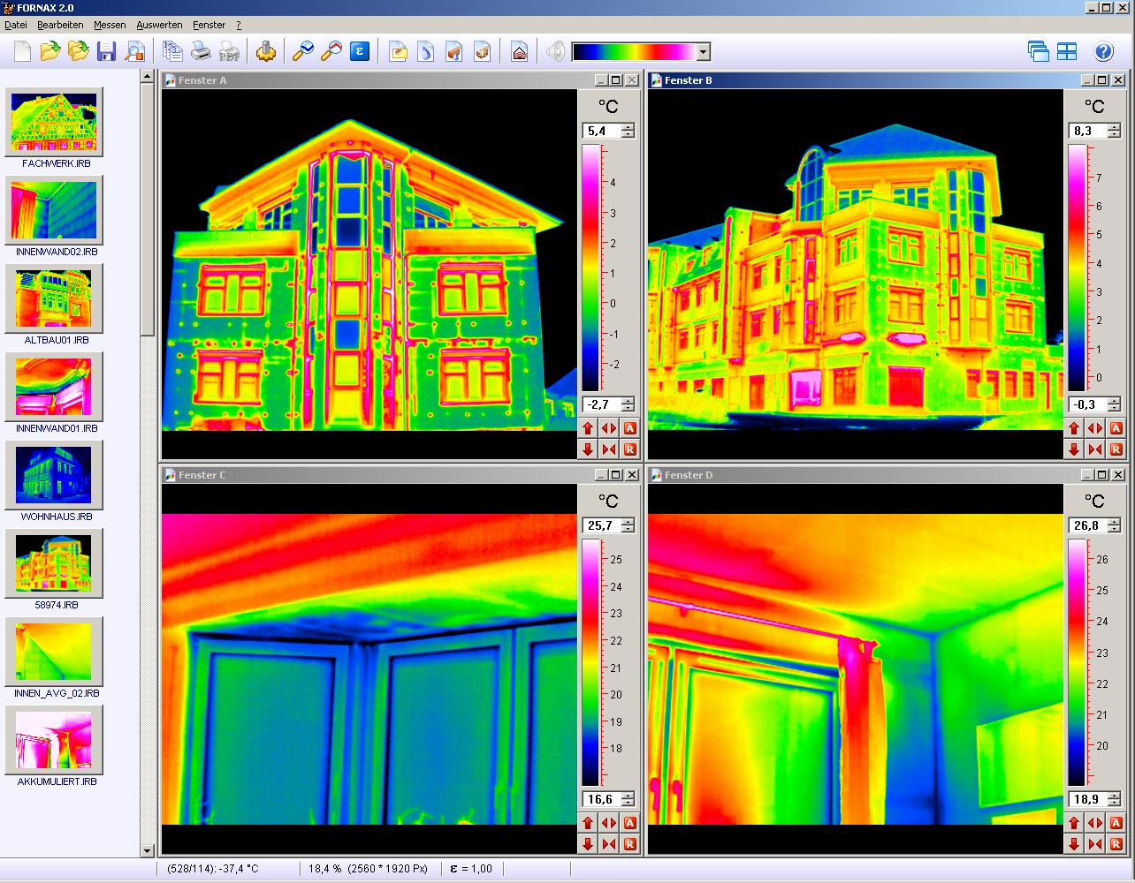
Task: Increase Fenster A maximum temperature 5,4 spinner
Action: [628, 127]
